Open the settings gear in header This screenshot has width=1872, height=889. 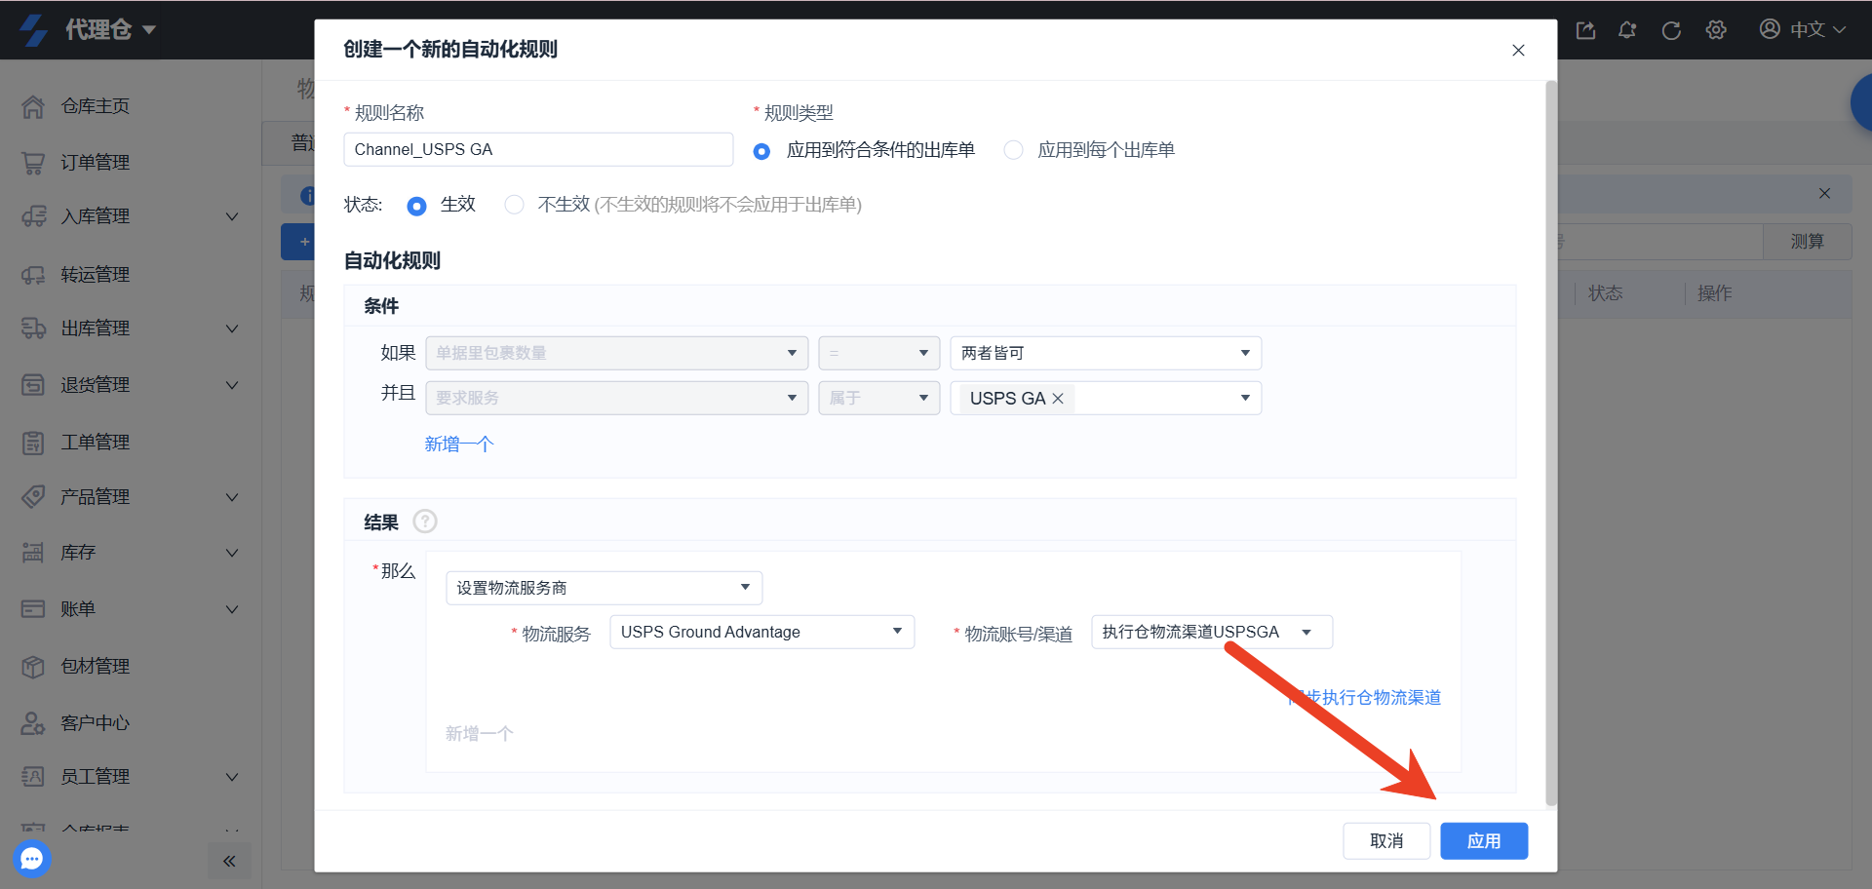click(1716, 30)
